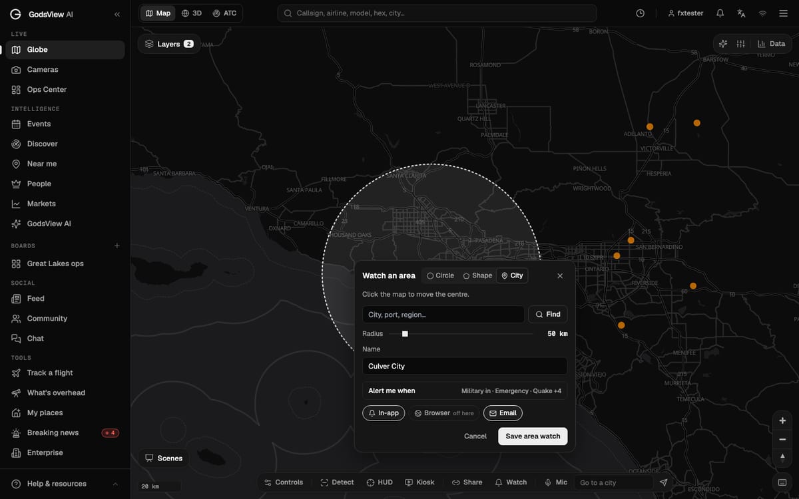Open the language translate icon
Image resolution: width=799 pixels, height=499 pixels.
pyautogui.click(x=741, y=13)
